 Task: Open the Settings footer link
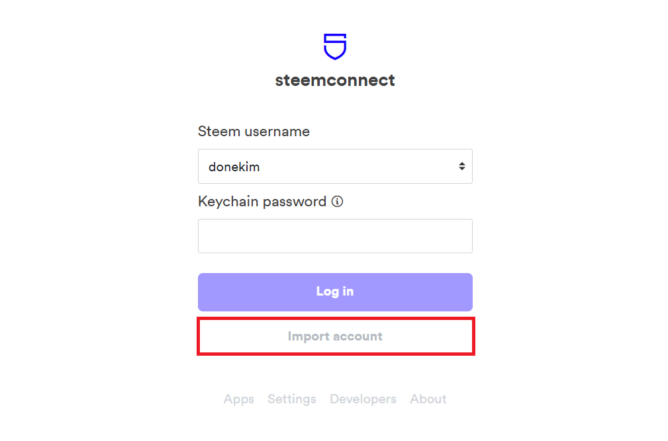tap(292, 399)
